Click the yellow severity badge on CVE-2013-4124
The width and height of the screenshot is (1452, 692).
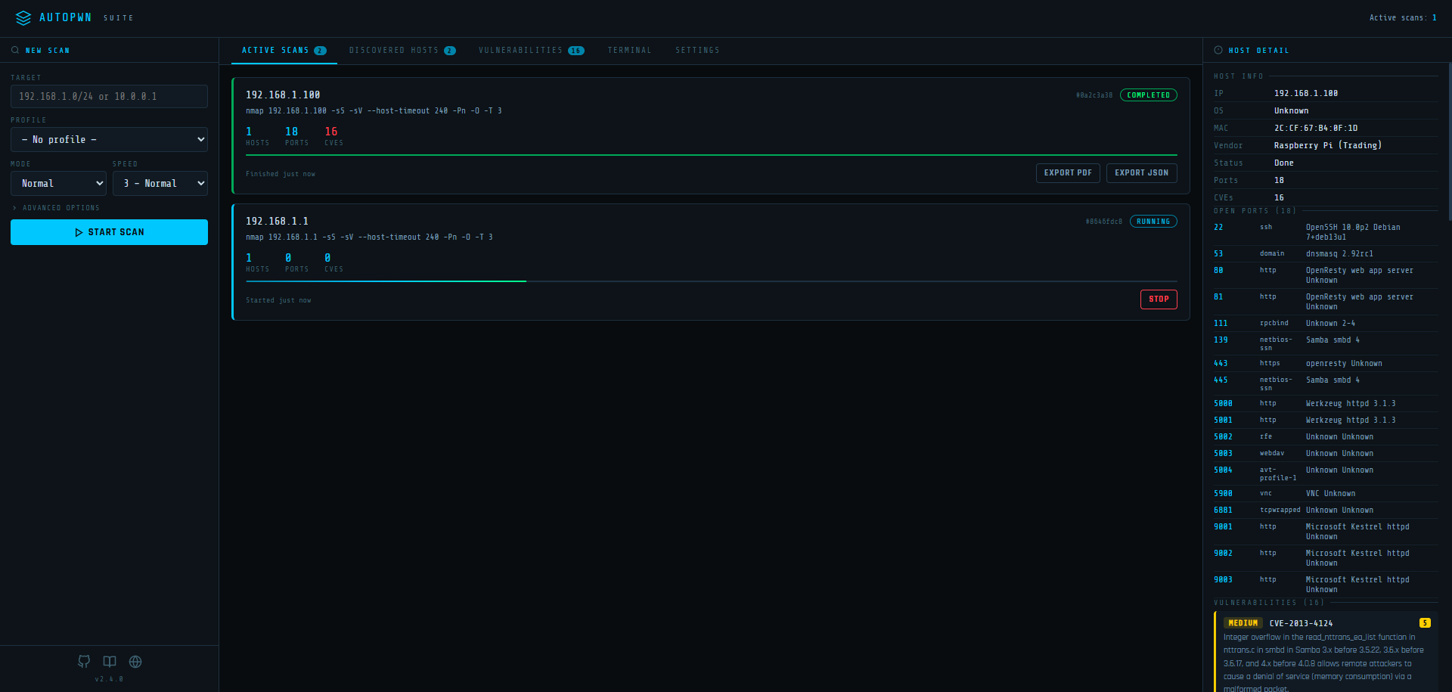point(1425,622)
